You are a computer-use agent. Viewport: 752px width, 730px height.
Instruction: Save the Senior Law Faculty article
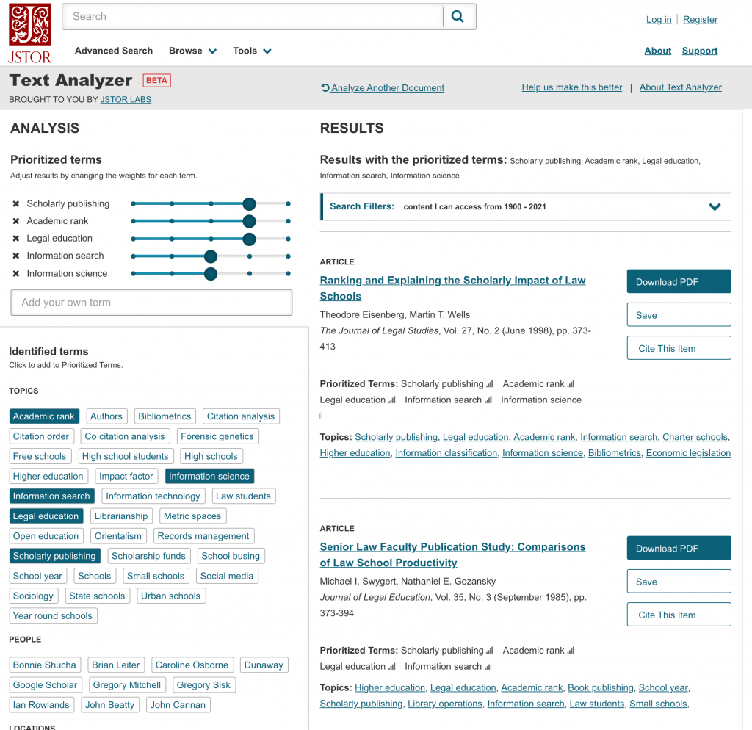pyautogui.click(x=679, y=582)
